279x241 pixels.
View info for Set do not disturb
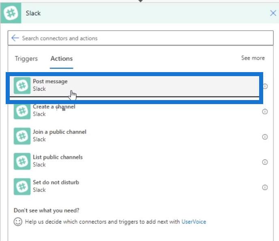tap(265, 187)
